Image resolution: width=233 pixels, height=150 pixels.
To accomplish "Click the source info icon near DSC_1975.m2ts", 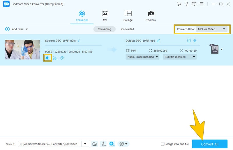I will click(x=79, y=41).
